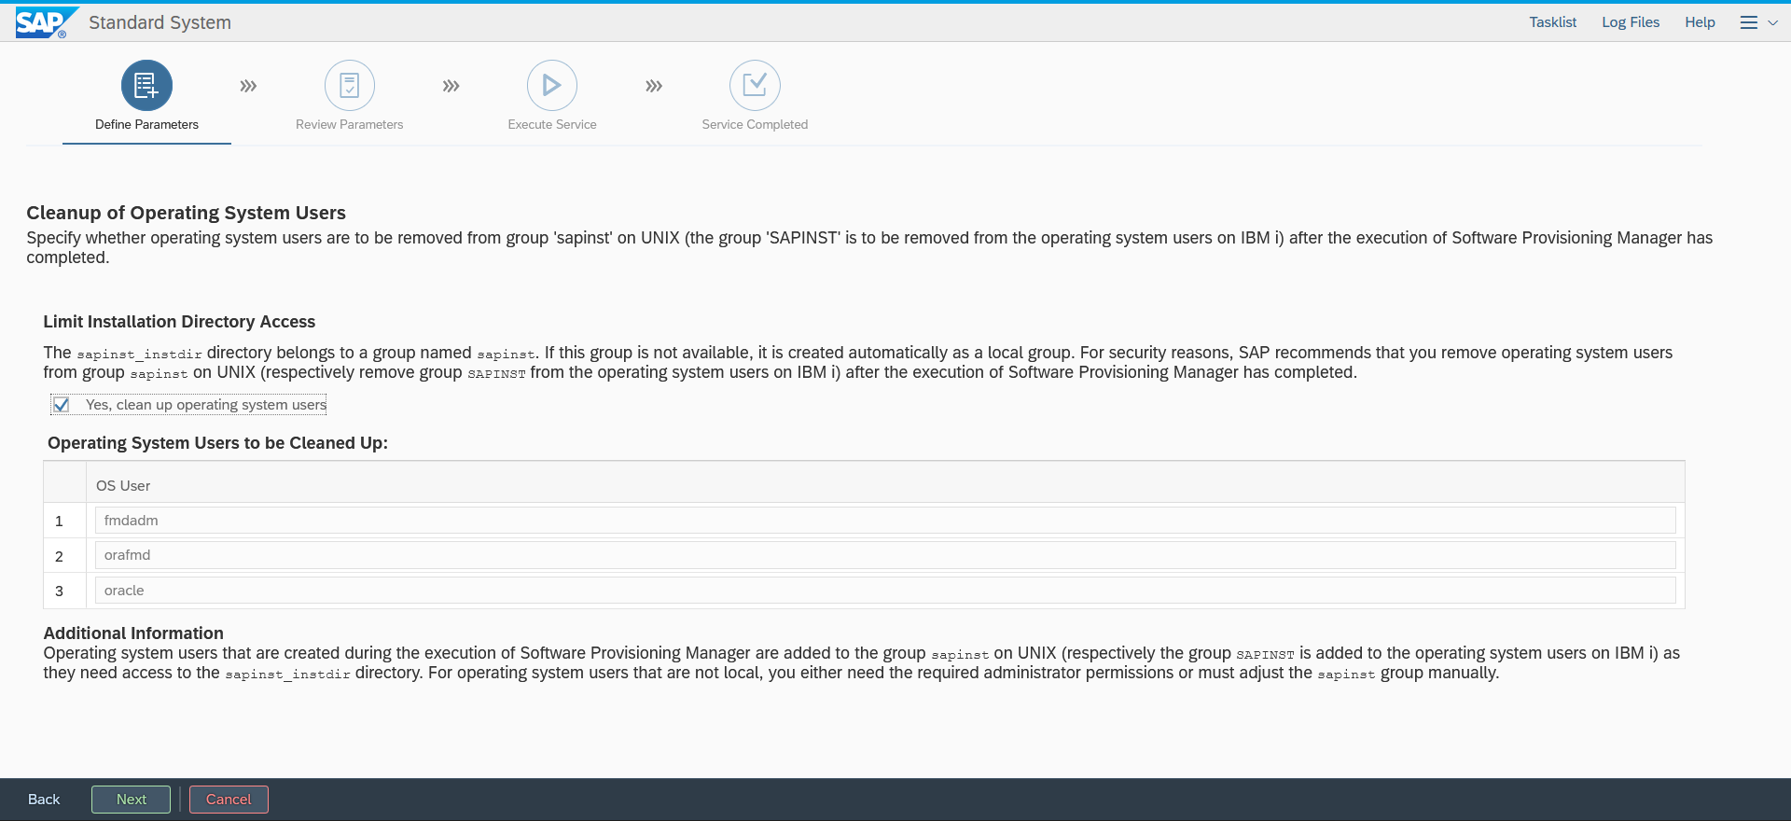The width and height of the screenshot is (1791, 821).
Task: Select the Define Parameters step icon
Action: pos(146,86)
